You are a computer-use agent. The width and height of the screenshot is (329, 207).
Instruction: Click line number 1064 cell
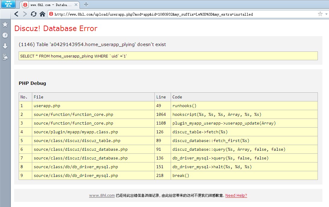click(x=163, y=115)
